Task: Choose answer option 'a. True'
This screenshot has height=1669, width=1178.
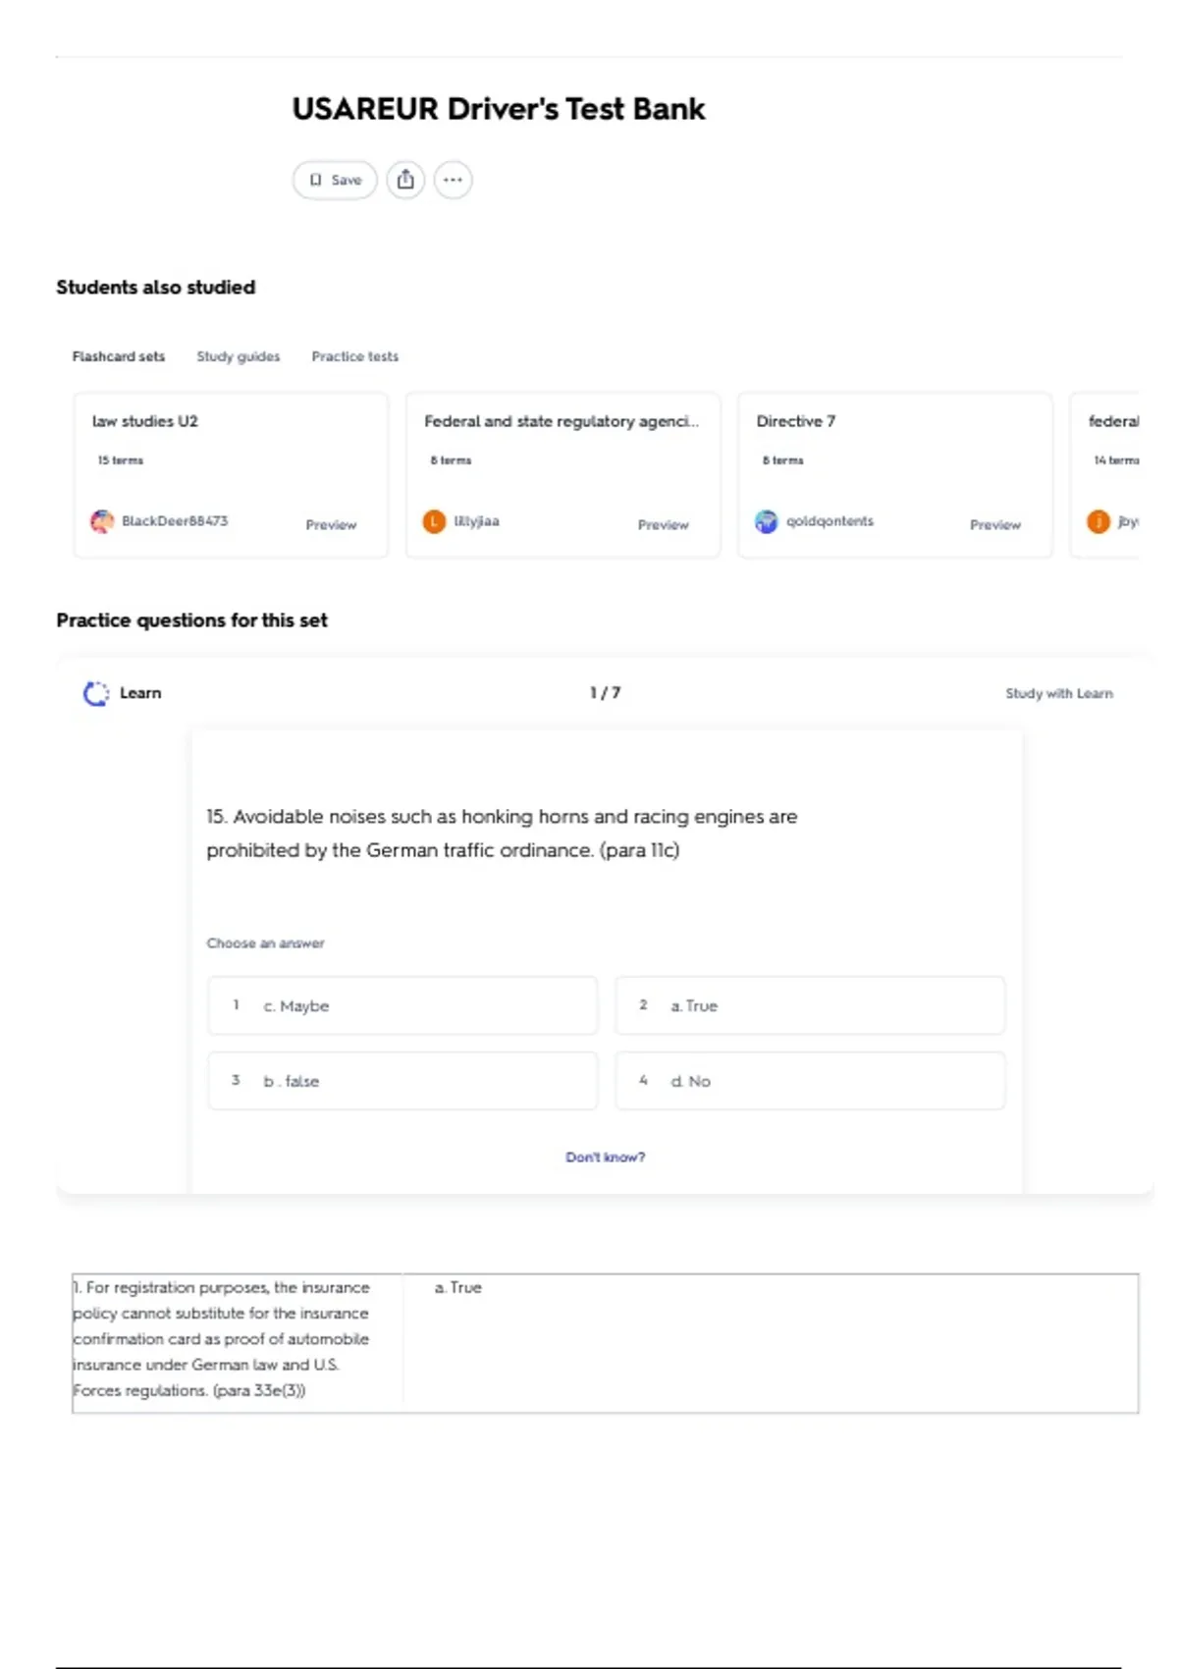Action: [810, 1005]
